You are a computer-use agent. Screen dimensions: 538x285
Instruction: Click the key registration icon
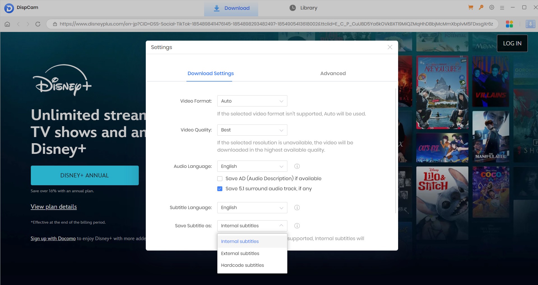pyautogui.click(x=481, y=8)
